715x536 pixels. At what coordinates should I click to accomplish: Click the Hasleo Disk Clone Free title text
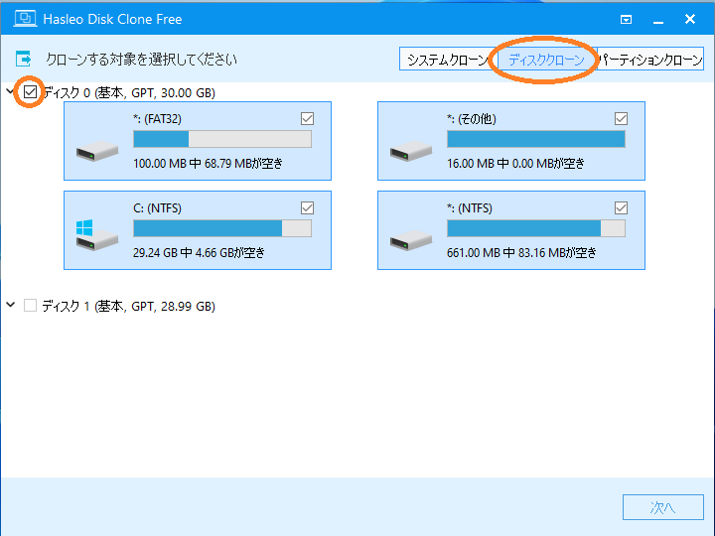(x=112, y=19)
